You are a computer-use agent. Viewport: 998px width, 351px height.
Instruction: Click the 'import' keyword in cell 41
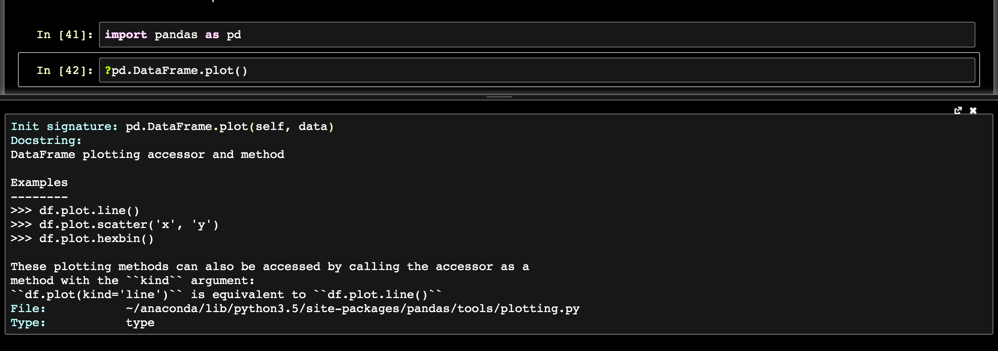click(x=126, y=35)
